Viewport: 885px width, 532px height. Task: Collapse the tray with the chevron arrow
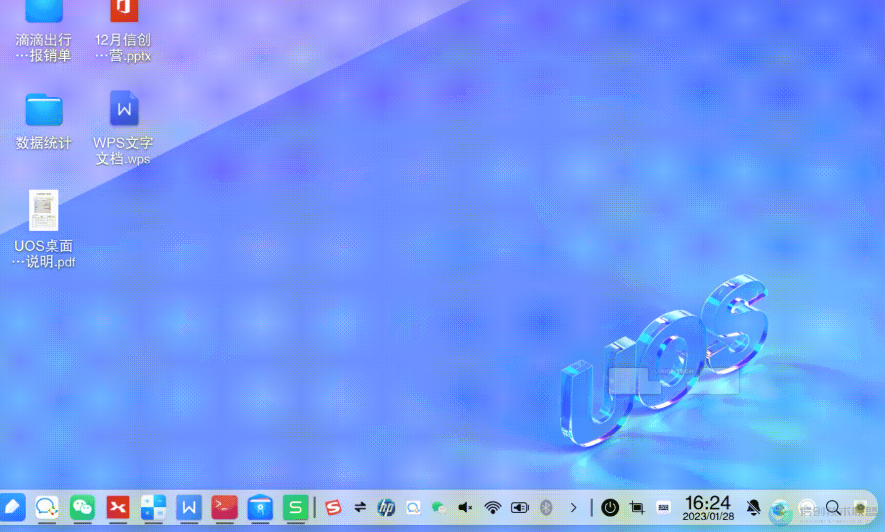(573, 507)
